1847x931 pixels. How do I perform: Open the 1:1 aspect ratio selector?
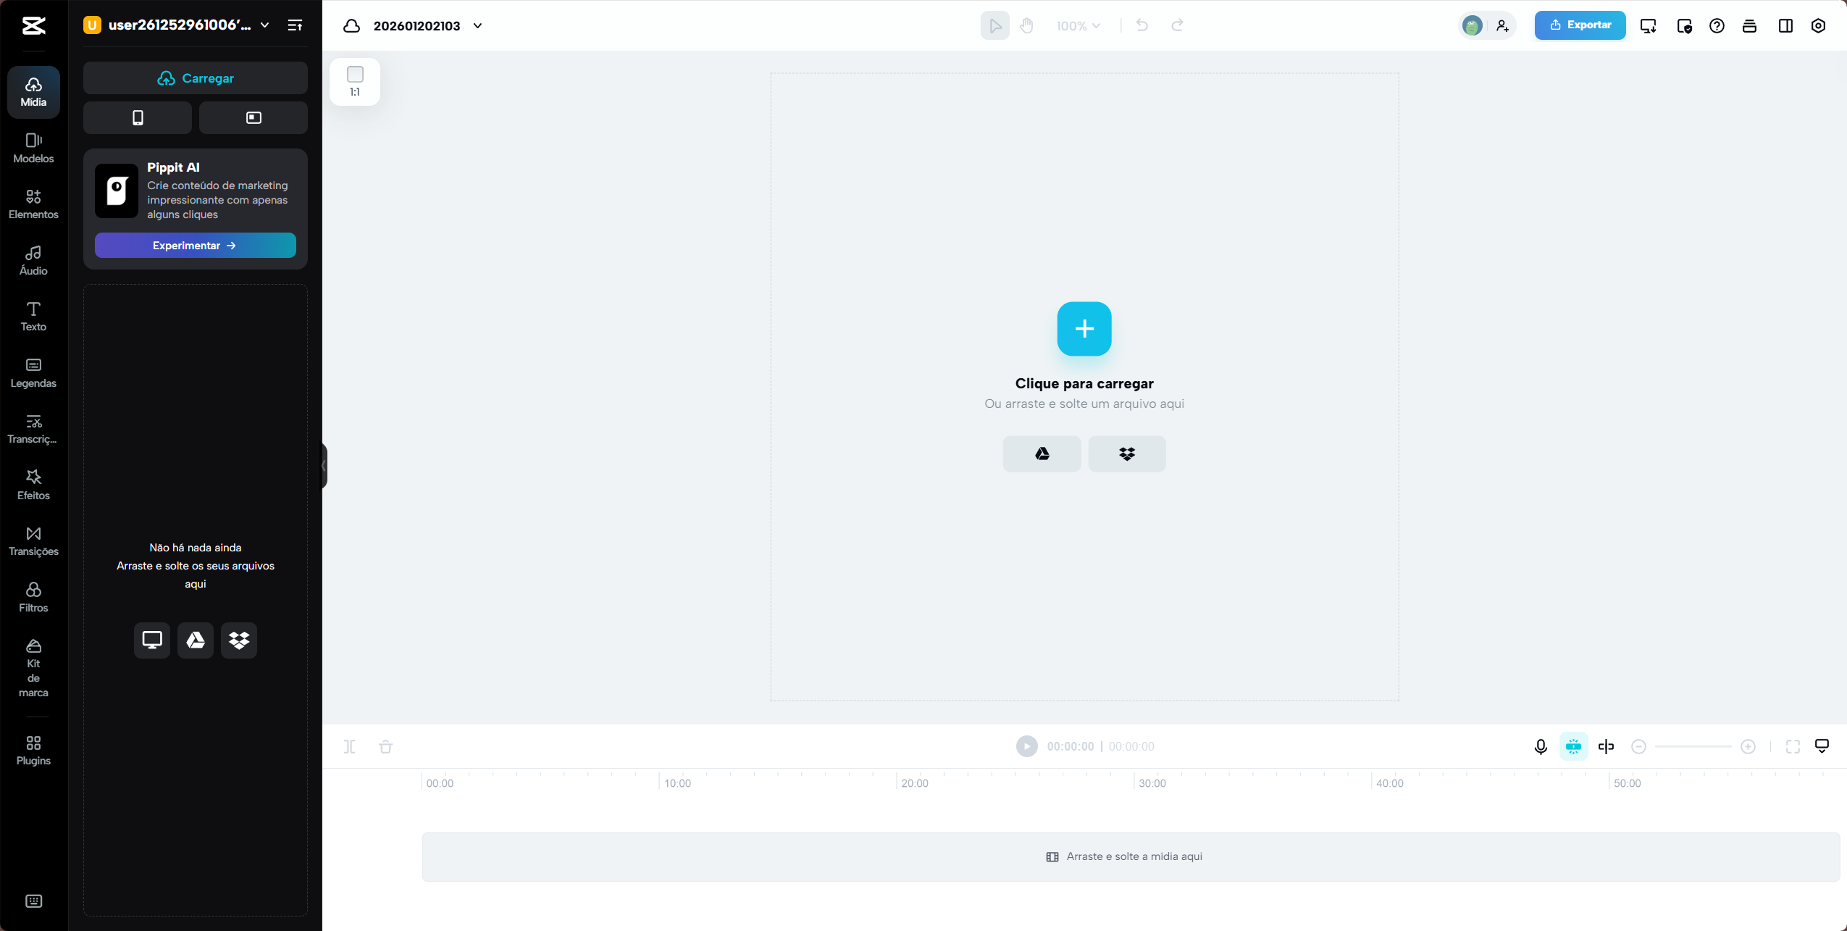click(x=355, y=82)
